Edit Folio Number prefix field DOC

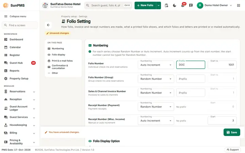tap(191, 65)
